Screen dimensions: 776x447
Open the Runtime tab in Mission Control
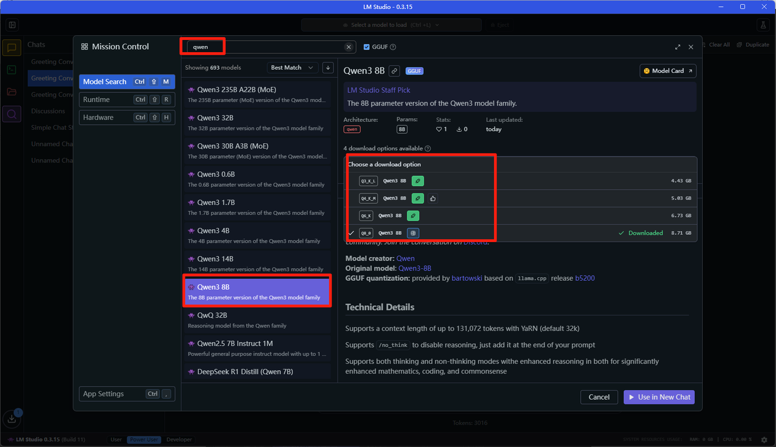point(127,99)
